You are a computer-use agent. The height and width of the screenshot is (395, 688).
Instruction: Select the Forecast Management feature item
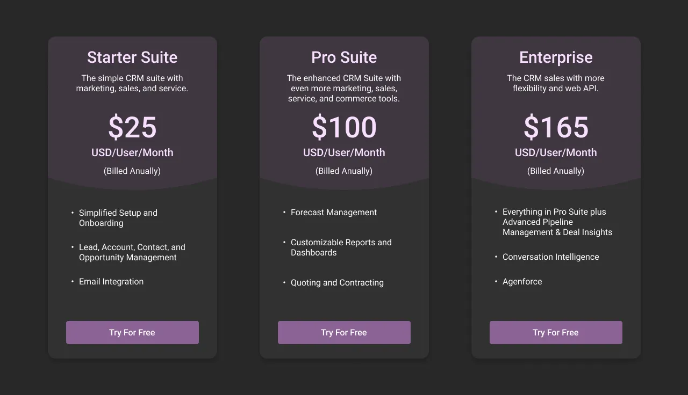[333, 213]
